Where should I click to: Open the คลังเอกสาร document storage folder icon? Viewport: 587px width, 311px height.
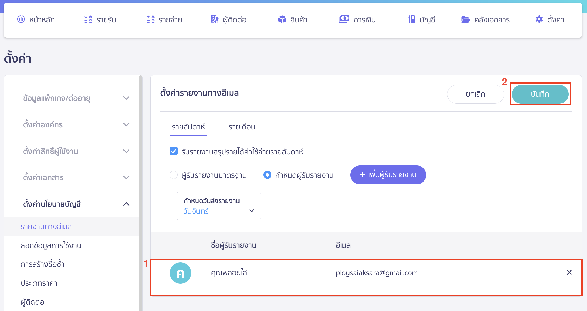(x=466, y=19)
